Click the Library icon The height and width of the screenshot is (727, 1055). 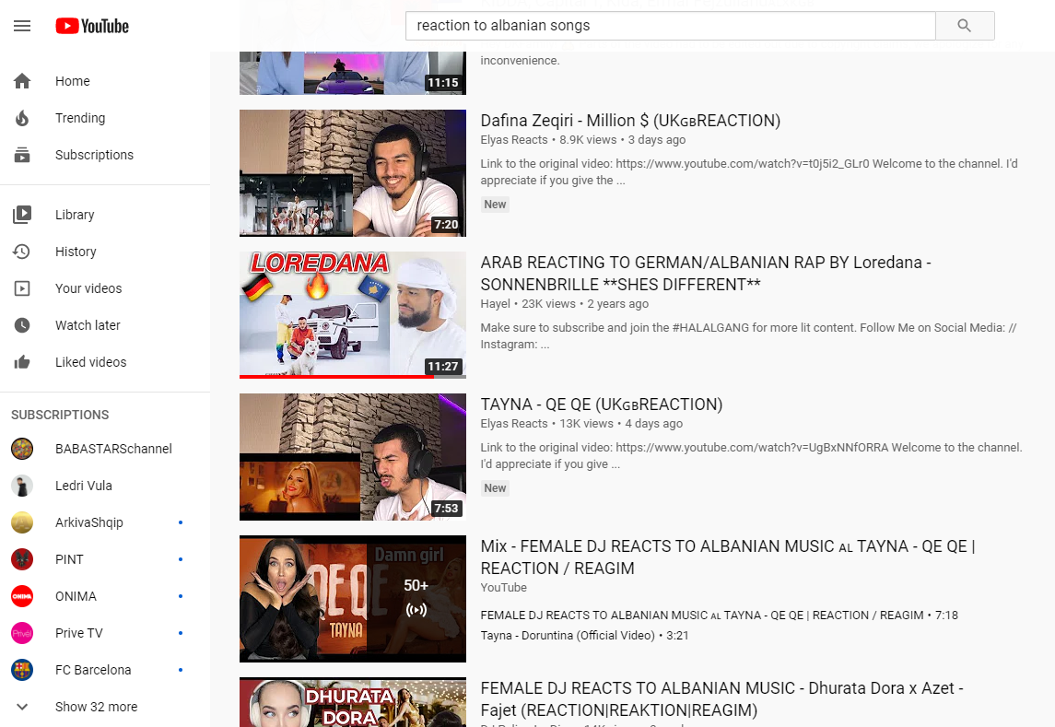click(x=22, y=215)
